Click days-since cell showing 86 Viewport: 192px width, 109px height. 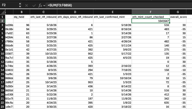(75, 37)
